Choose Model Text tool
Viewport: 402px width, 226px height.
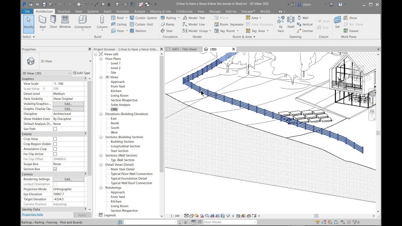pos(194,18)
